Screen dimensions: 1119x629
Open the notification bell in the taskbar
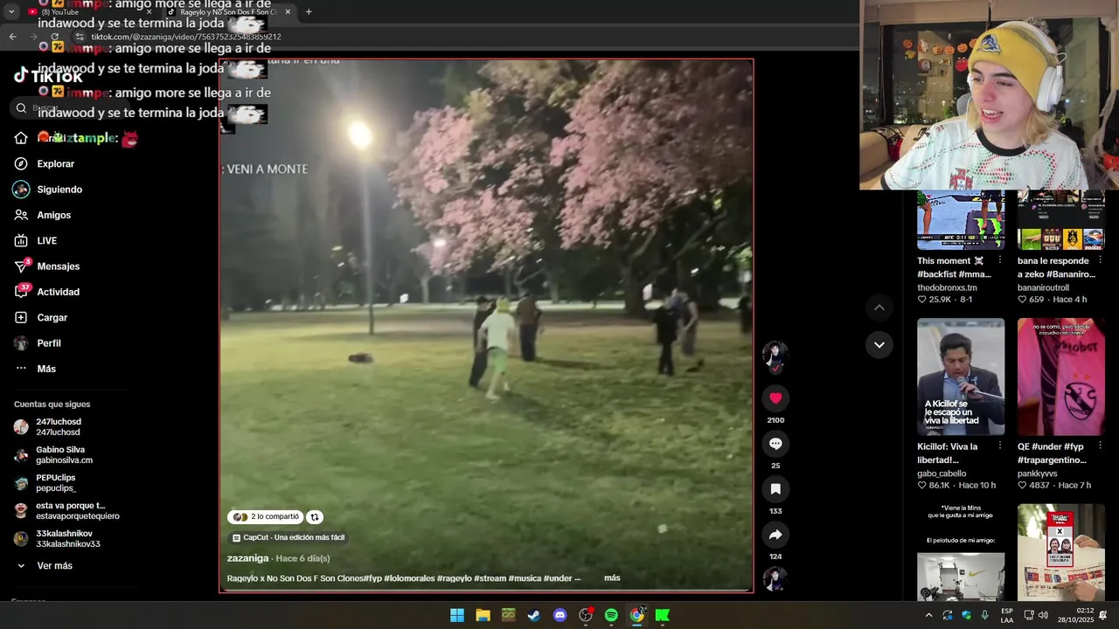click(x=1103, y=615)
